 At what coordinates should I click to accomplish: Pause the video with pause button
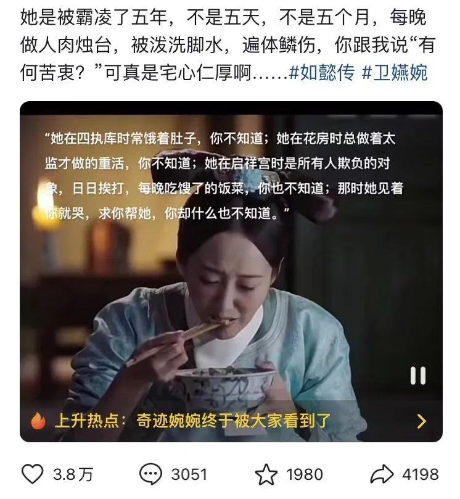pyautogui.click(x=417, y=376)
